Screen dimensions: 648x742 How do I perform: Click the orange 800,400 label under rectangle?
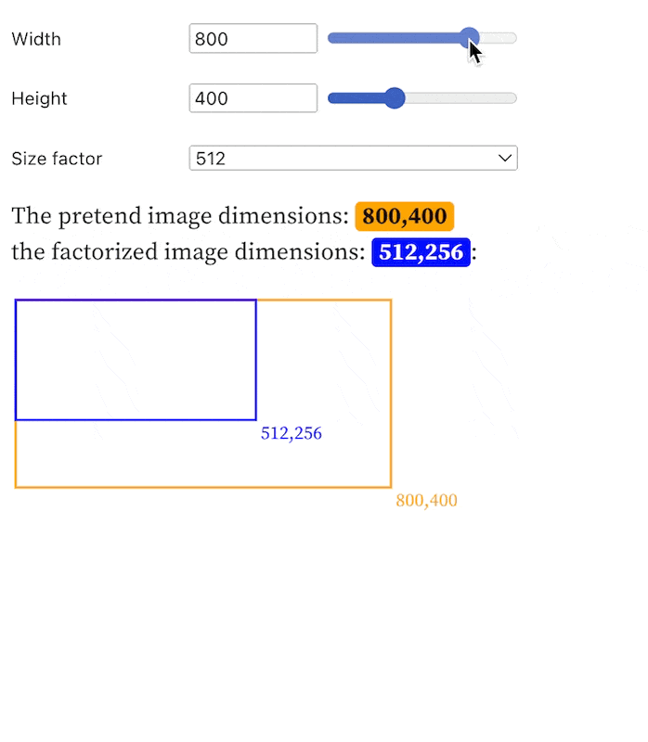[x=426, y=500]
